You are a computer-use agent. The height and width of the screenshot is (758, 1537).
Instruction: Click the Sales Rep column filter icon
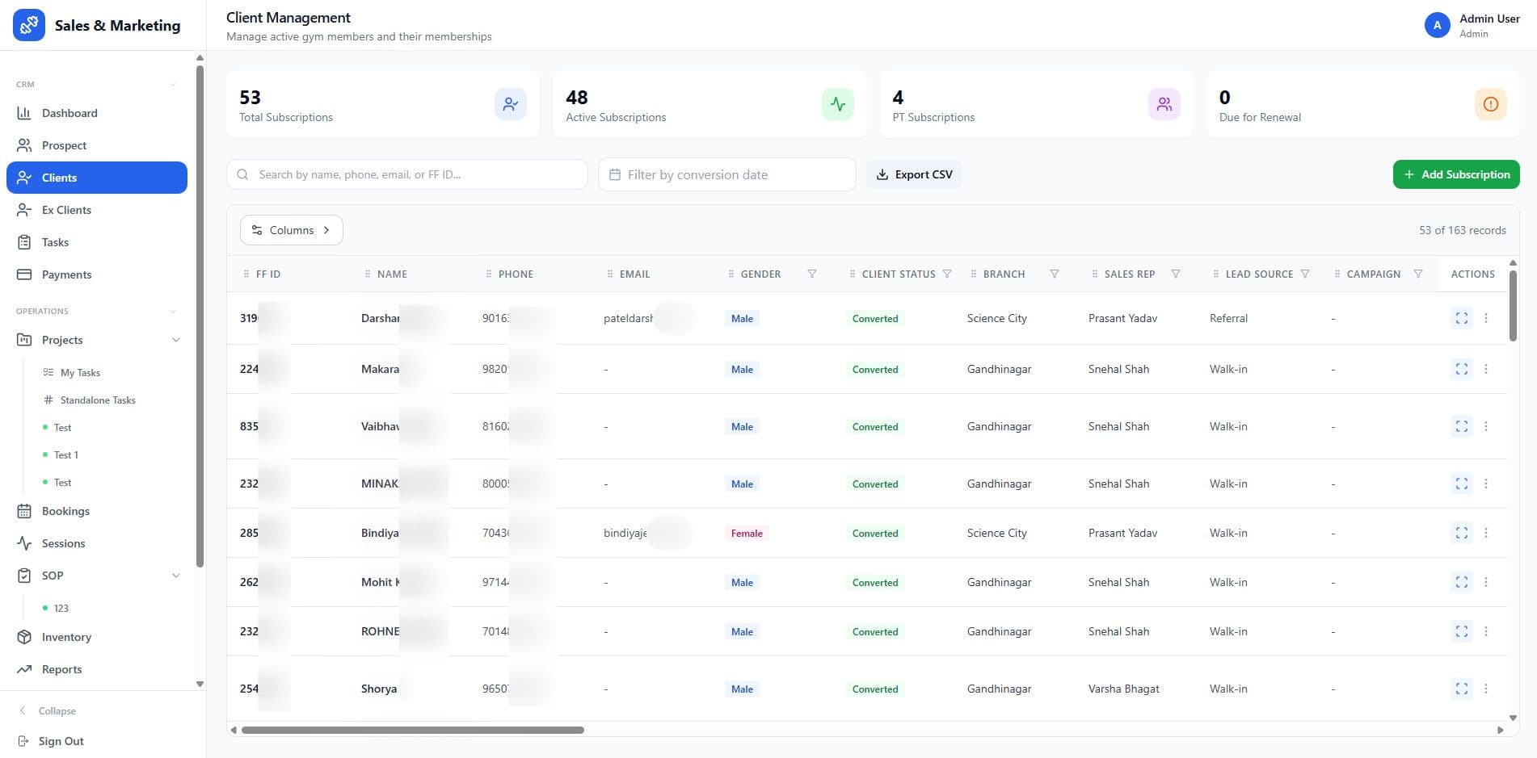pos(1176,274)
